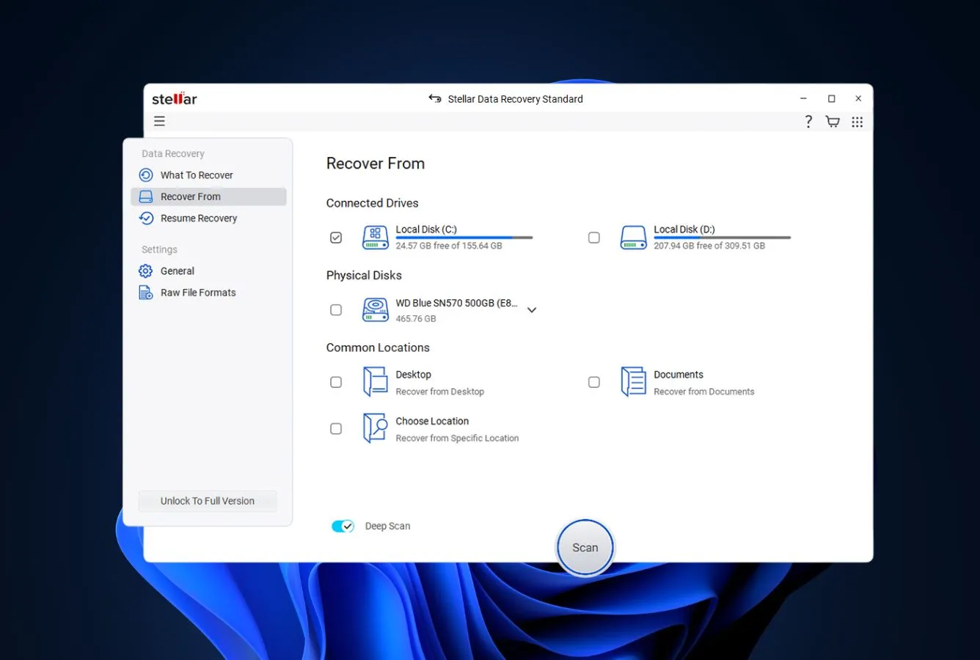
Task: Click the Local Disk (D:) usage bar
Action: [x=723, y=238]
